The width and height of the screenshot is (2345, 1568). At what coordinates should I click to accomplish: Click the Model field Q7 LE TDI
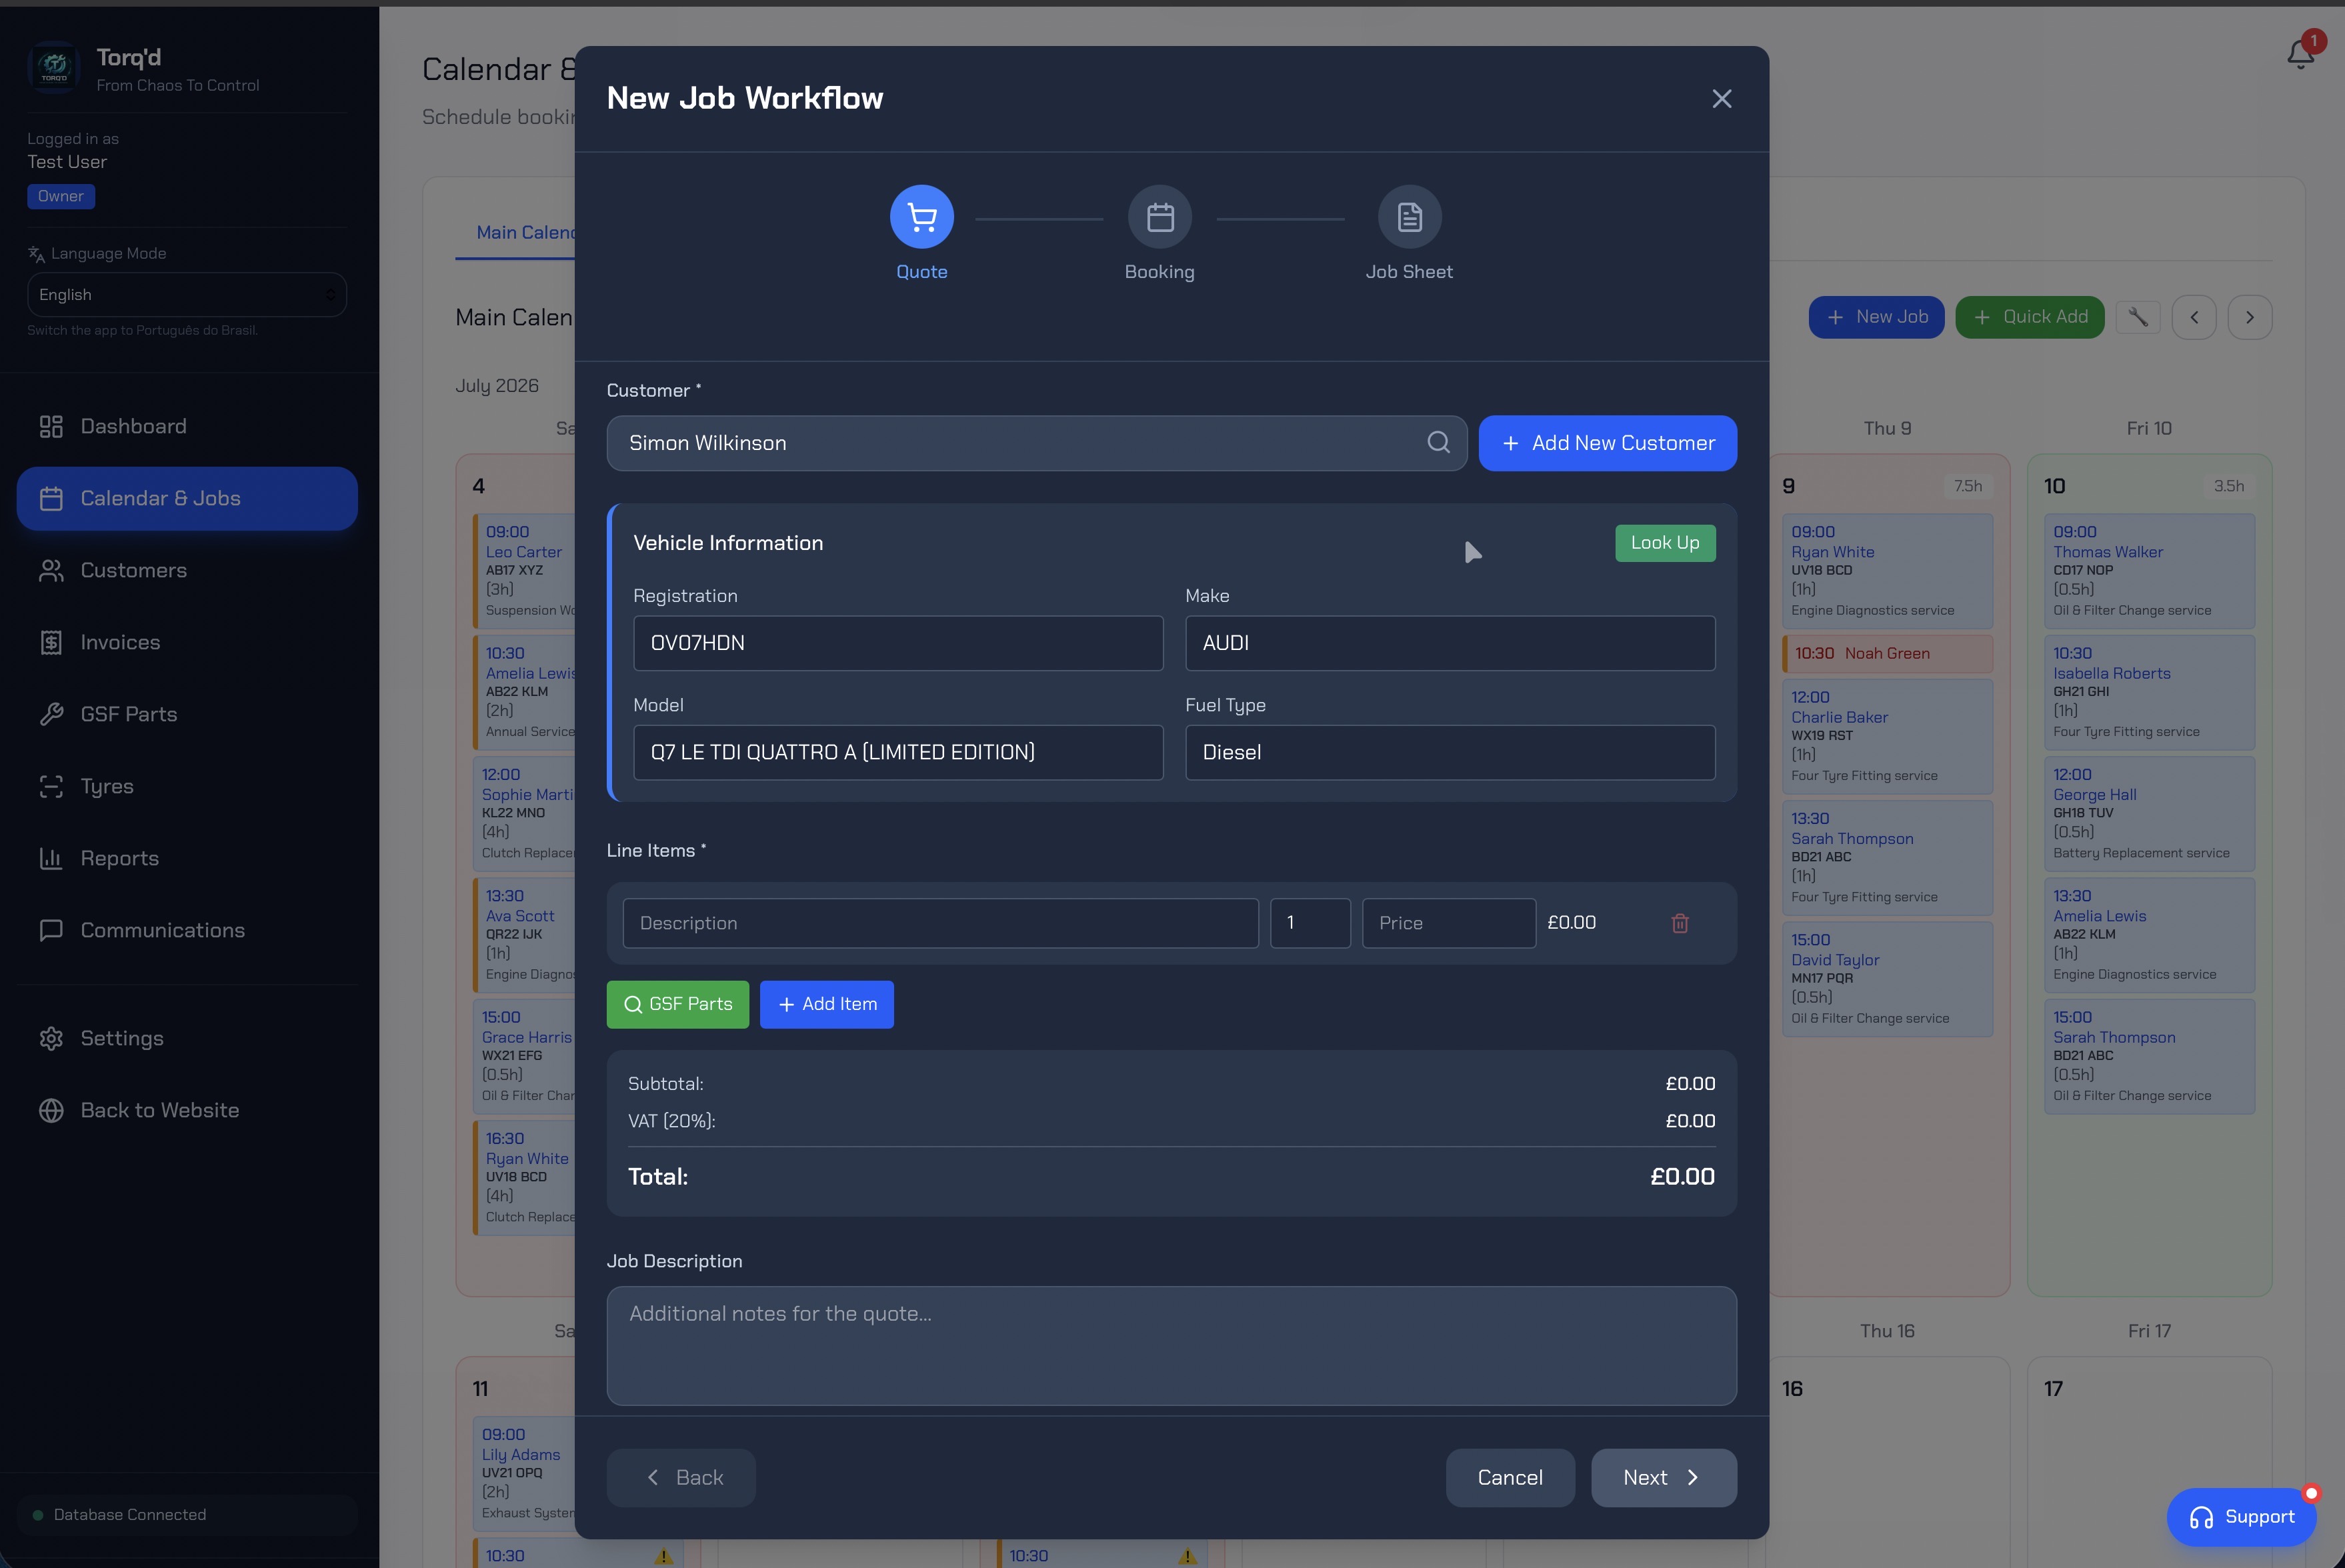(x=898, y=753)
